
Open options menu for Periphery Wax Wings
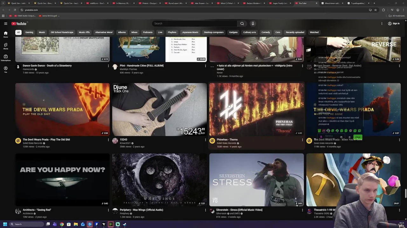[x=205, y=210]
